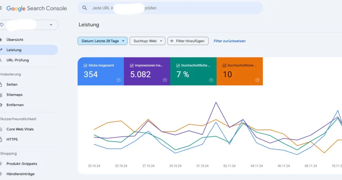The image size is (342, 180).
Task: Click the green 7 % CTR card
Action: click(193, 71)
